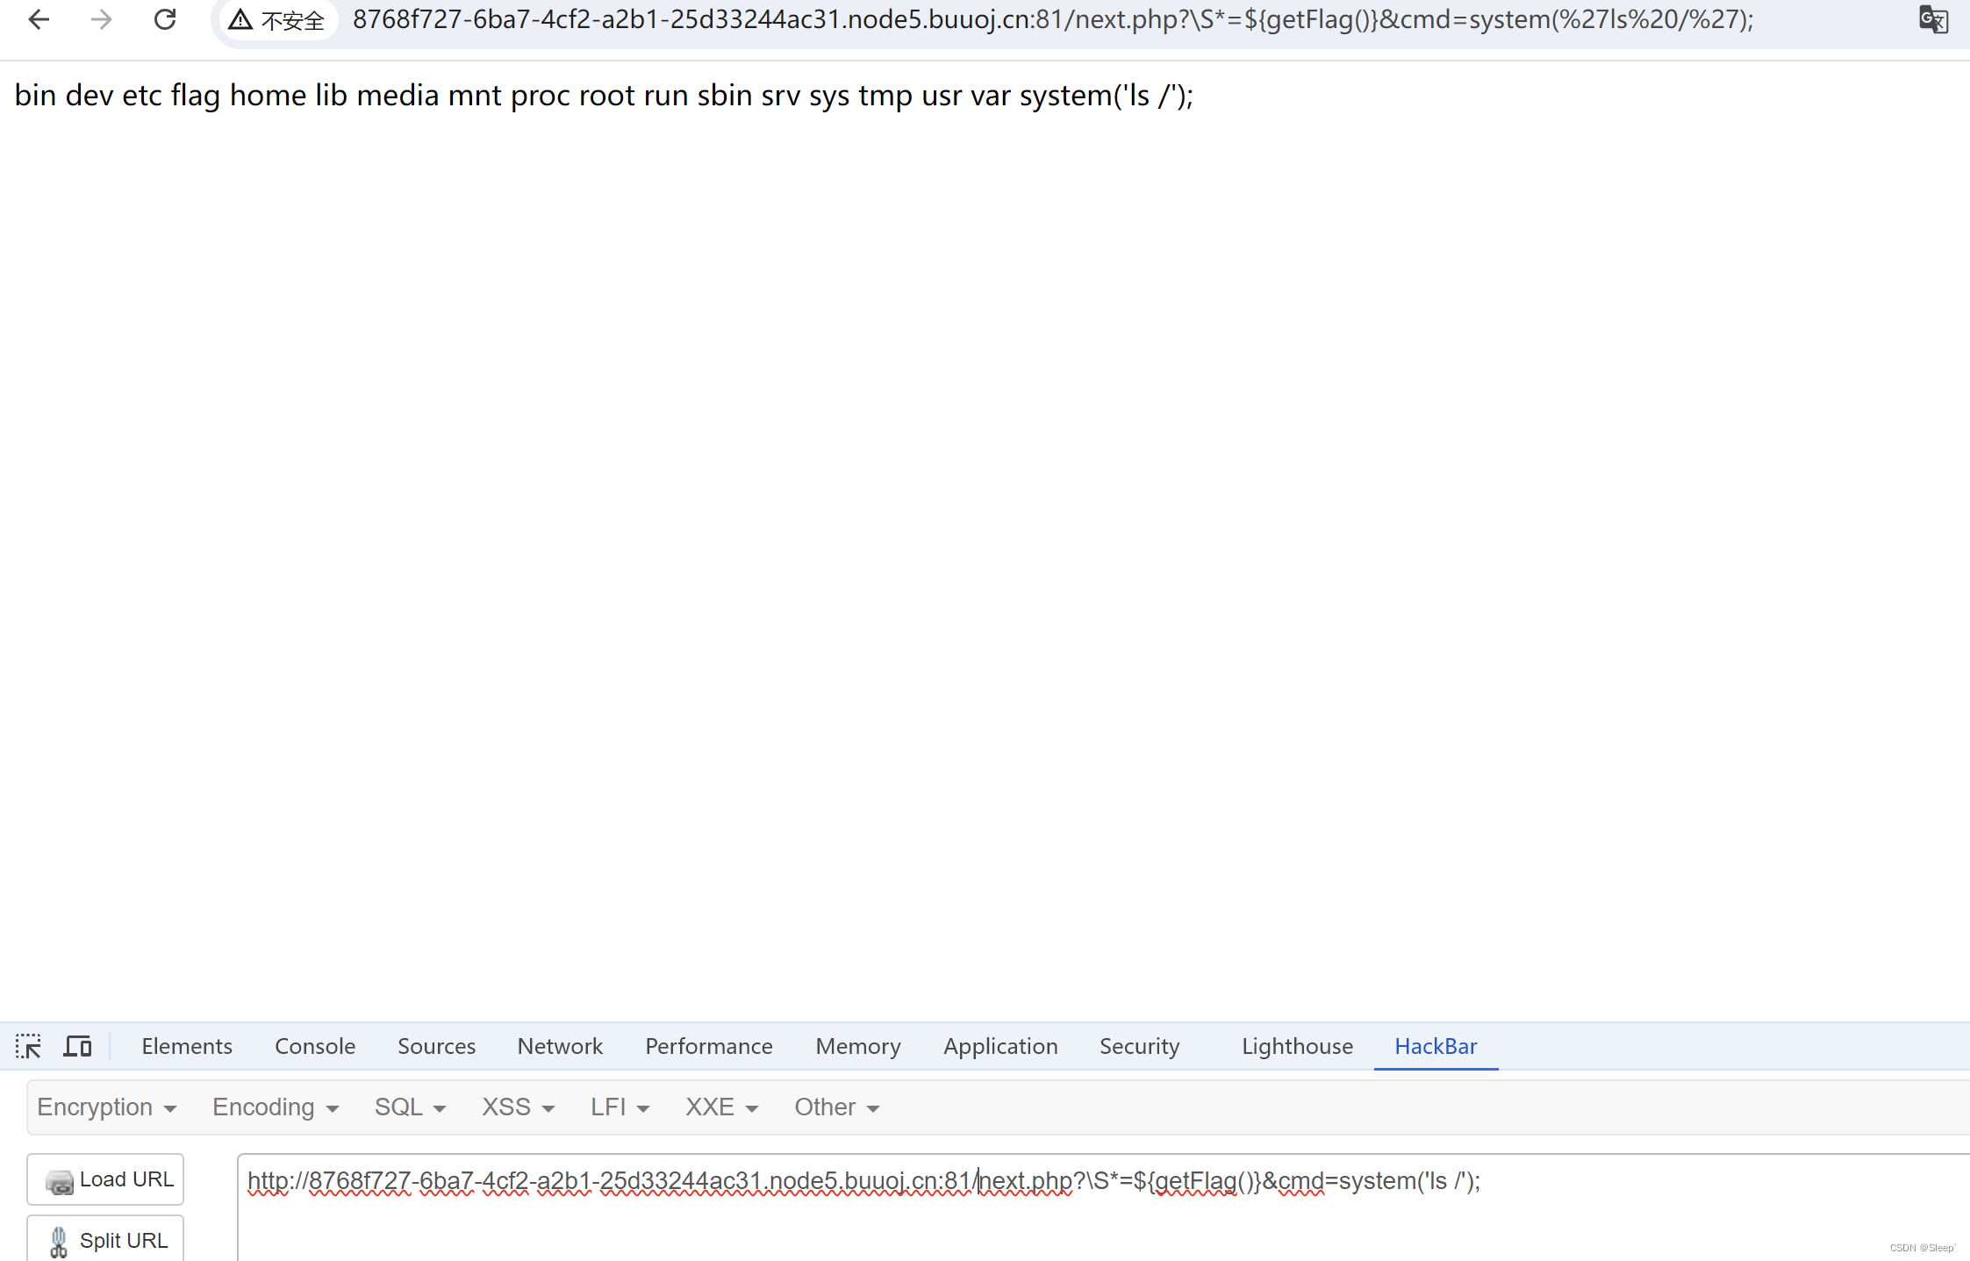The width and height of the screenshot is (1970, 1261).
Task: Open the XSS dropdown menu
Action: click(518, 1107)
